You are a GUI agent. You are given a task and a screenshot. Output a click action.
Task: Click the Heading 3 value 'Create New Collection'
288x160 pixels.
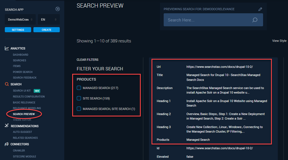point(225,129)
